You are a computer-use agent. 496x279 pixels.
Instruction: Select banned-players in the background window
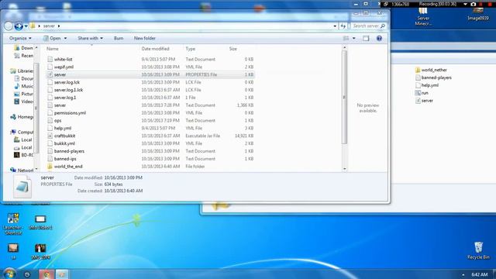433,77
